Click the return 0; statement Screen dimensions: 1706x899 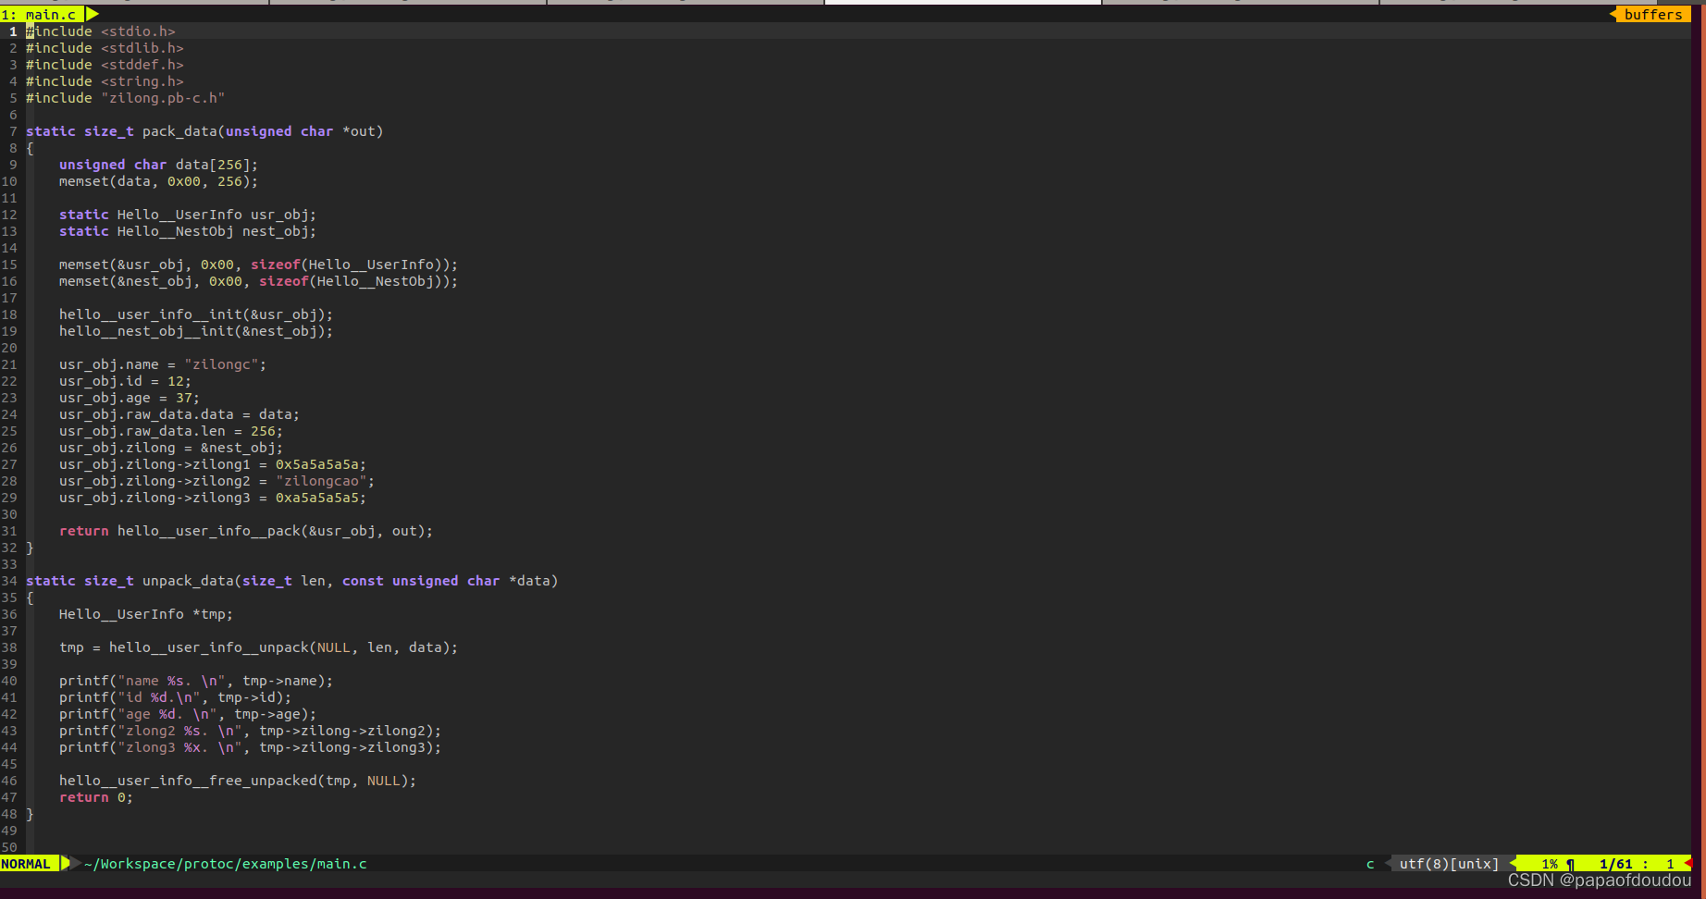click(x=96, y=797)
